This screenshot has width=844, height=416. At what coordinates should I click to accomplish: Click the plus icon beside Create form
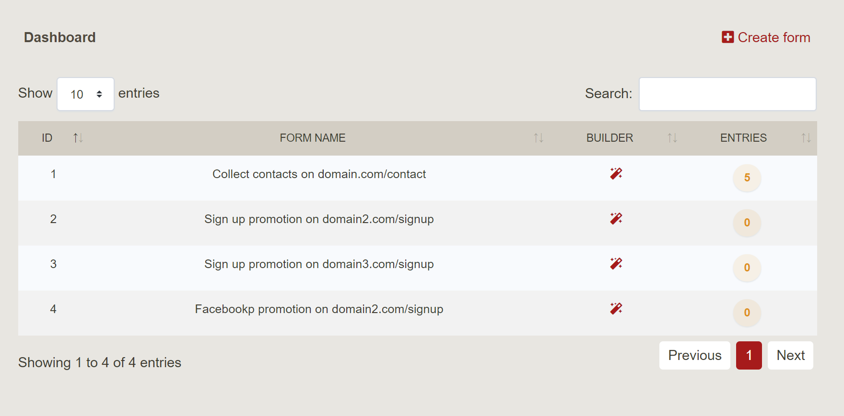(x=727, y=37)
